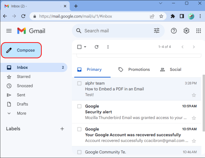Star the alphr team email

tap(194, 95)
